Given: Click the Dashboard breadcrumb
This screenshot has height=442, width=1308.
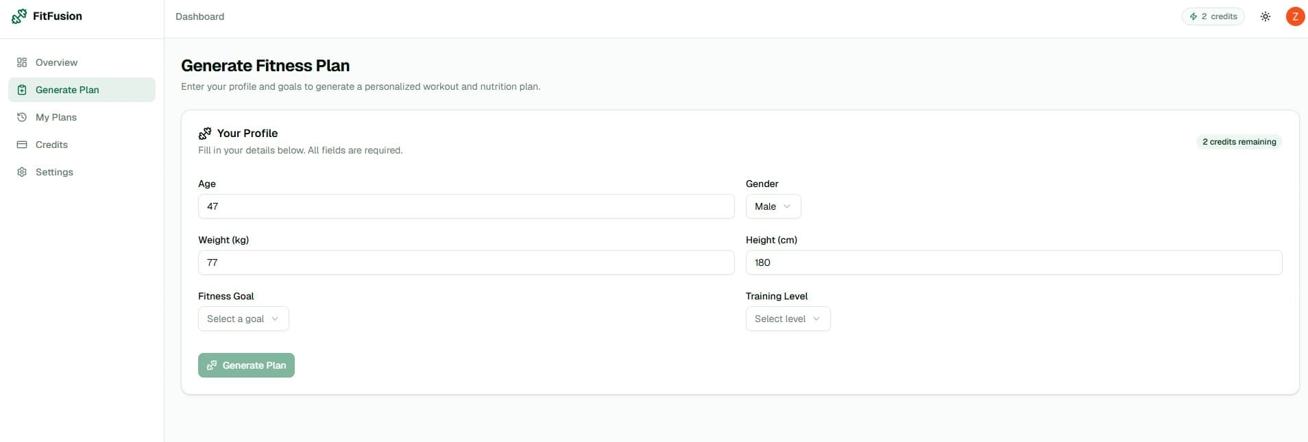Looking at the screenshot, I should pyautogui.click(x=199, y=16).
